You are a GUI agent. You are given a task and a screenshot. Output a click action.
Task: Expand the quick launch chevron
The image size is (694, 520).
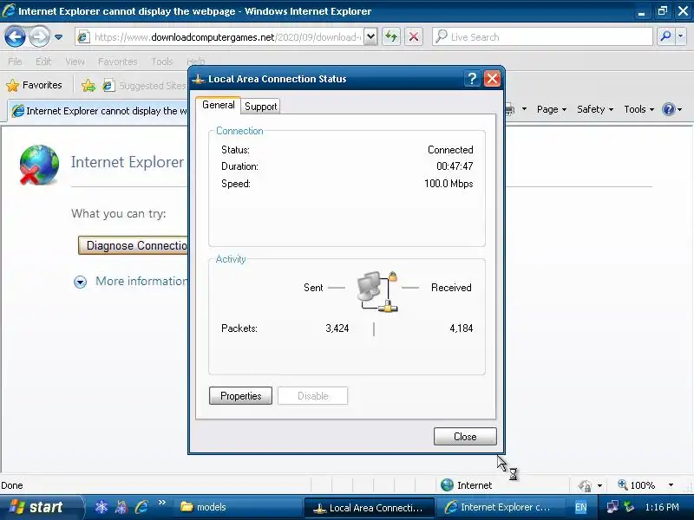click(162, 503)
